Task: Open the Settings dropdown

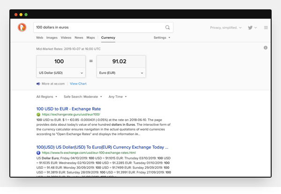Action: tap(162, 37)
